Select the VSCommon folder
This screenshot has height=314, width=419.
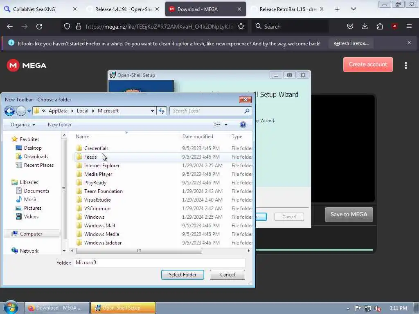(97, 208)
